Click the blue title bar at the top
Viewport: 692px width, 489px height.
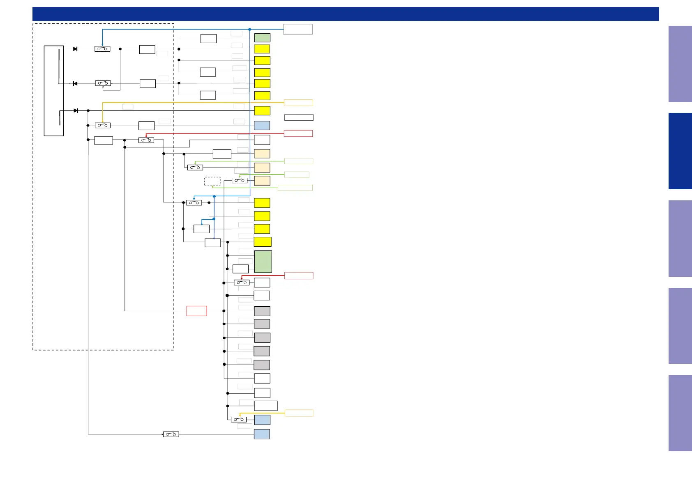(346, 14)
